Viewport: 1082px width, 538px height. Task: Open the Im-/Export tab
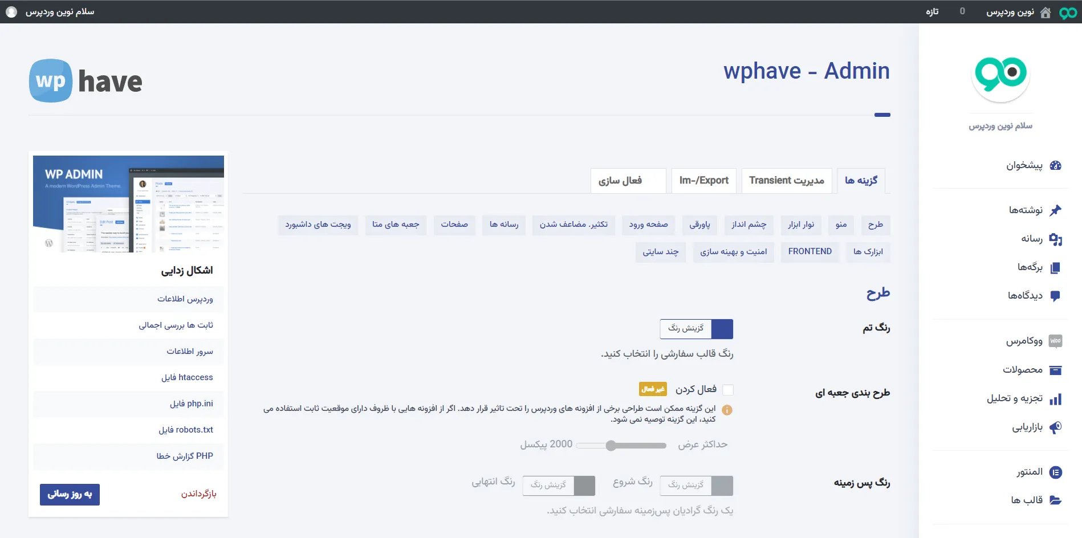pyautogui.click(x=704, y=181)
